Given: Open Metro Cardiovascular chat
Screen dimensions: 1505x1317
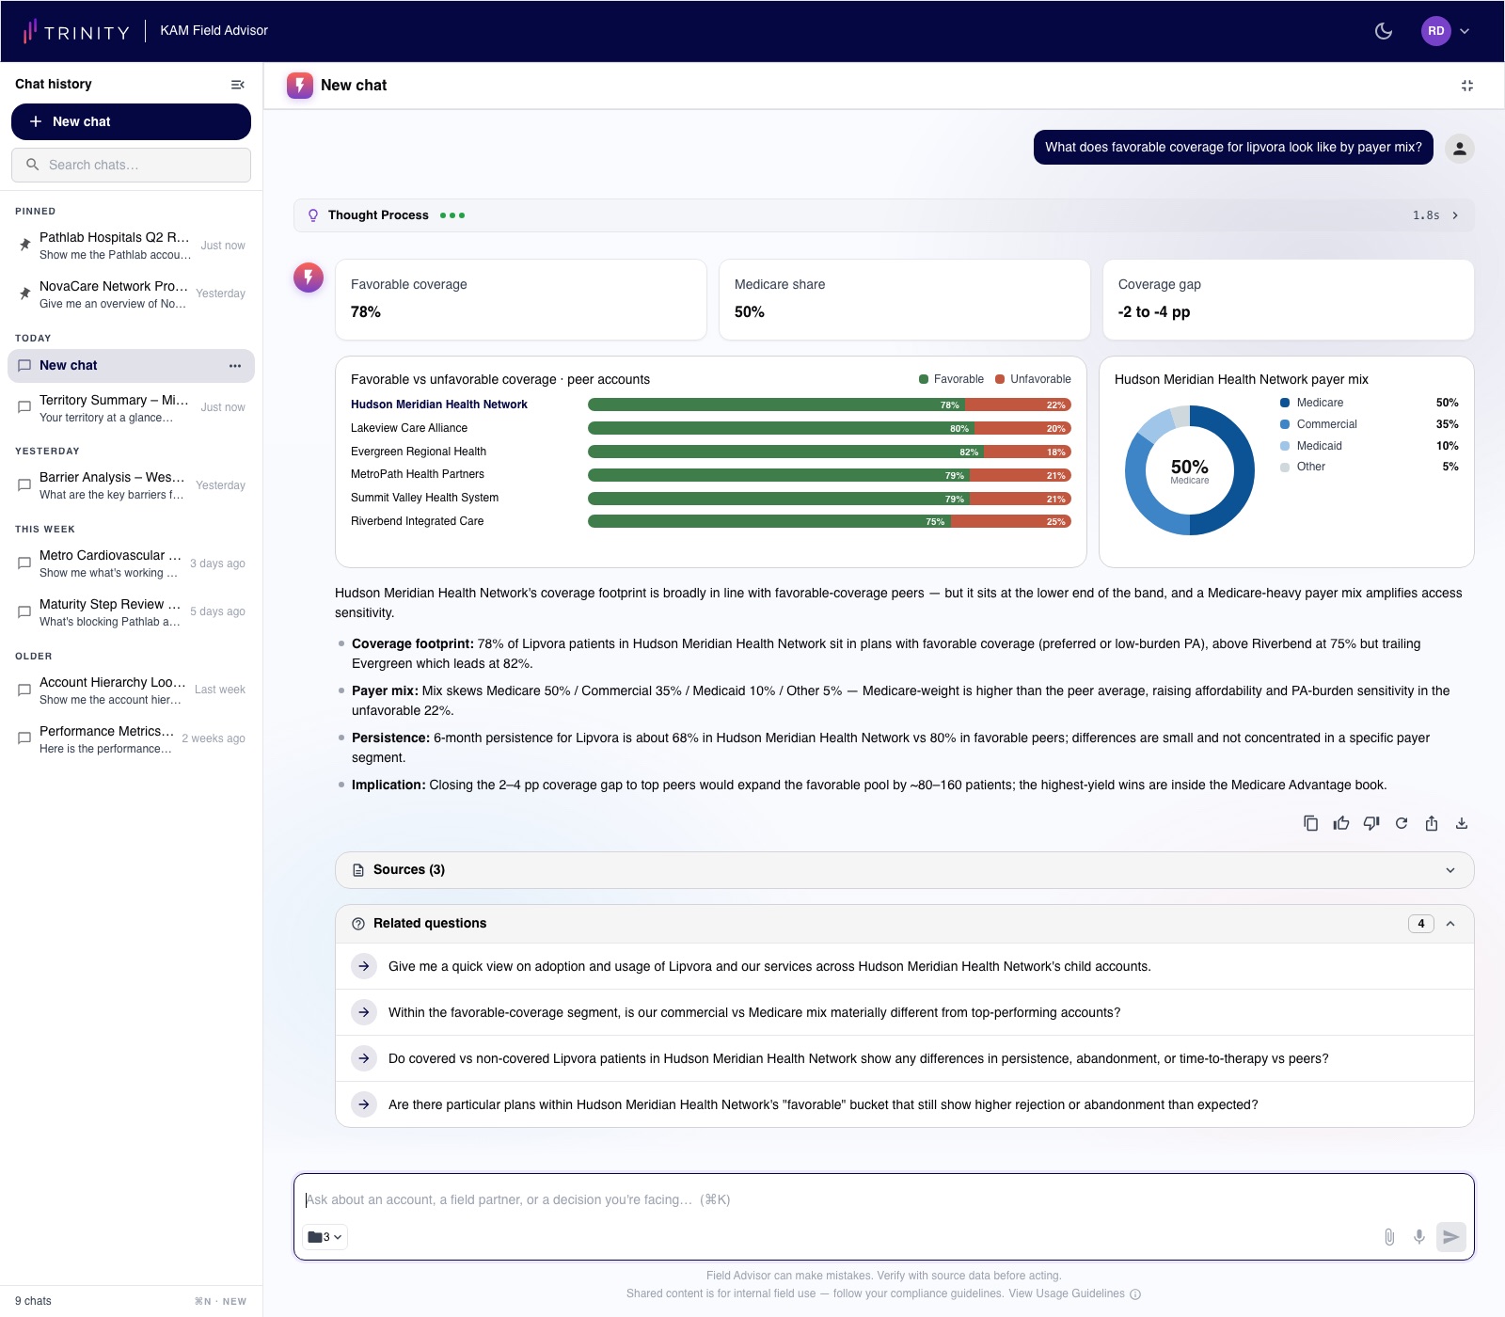Looking at the screenshot, I should [x=131, y=563].
